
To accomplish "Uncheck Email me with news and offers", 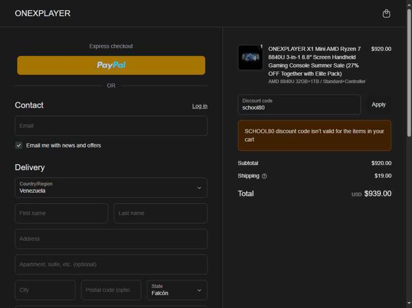I will click(19, 145).
